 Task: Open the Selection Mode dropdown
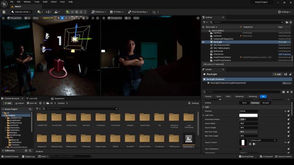(21, 12)
